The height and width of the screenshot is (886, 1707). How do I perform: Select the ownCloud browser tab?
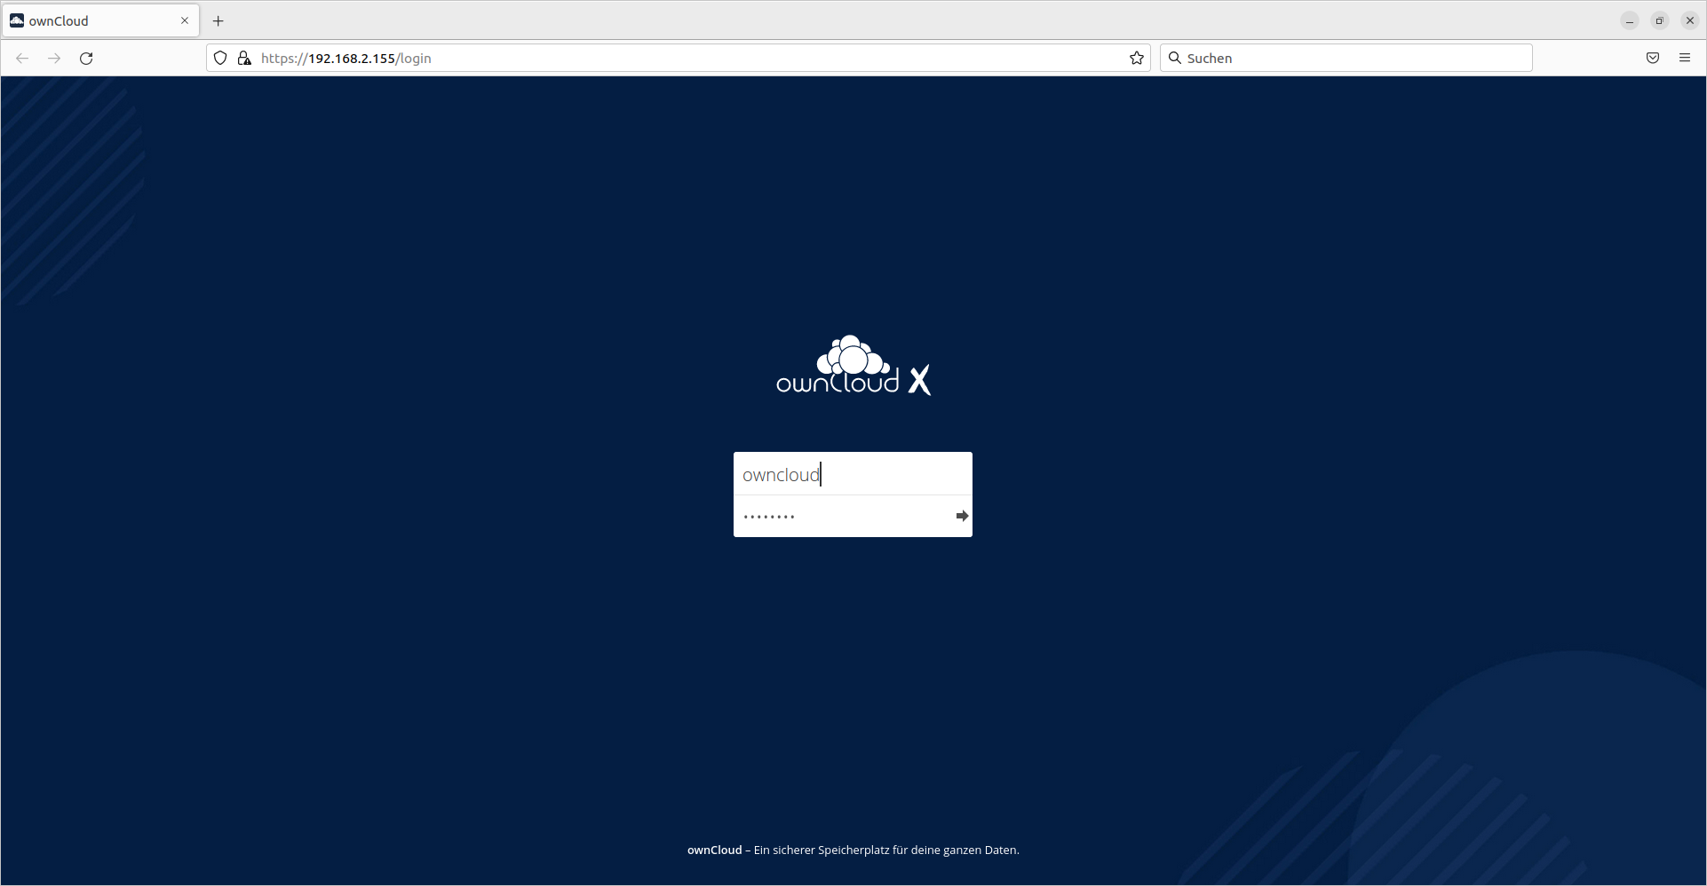100,20
